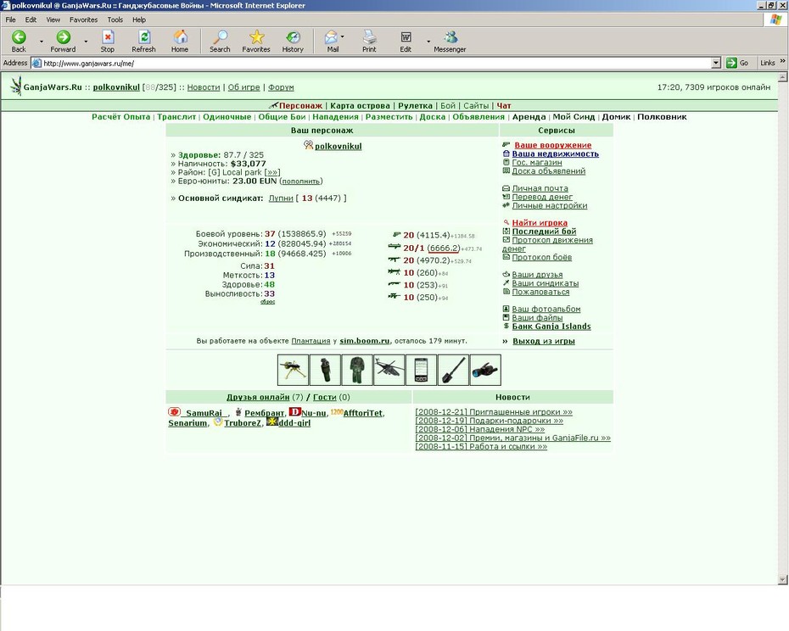This screenshot has width=789, height=631.
Task: Click into the address bar URL field
Action: [371, 63]
